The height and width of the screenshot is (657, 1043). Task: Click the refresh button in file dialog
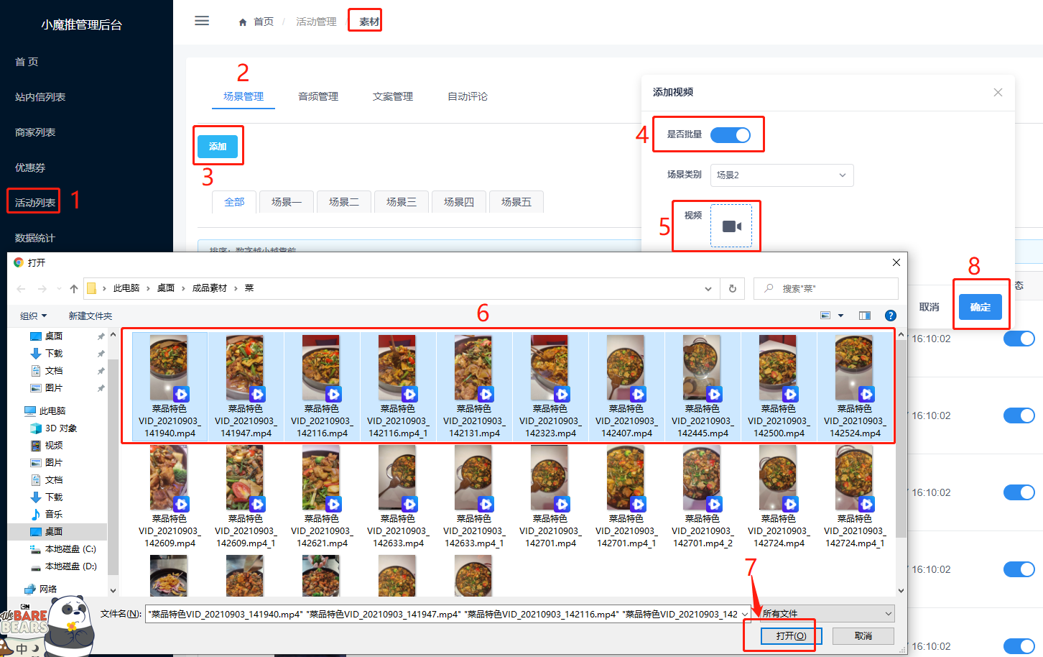(732, 288)
